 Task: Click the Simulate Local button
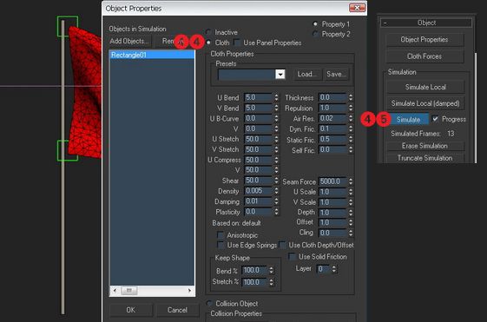(425, 87)
